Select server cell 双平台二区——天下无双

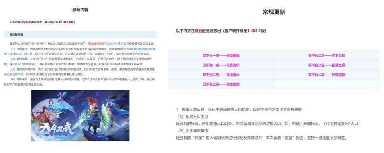click(326, 55)
